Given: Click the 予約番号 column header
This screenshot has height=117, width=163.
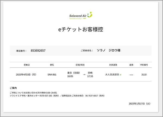Looking at the screenshot, I should click(x=144, y=65).
